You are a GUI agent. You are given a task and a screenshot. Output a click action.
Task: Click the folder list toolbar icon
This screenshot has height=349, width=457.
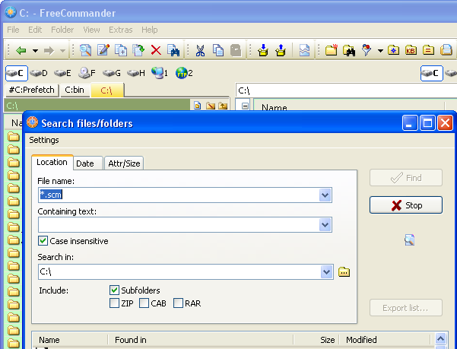(x=428, y=50)
